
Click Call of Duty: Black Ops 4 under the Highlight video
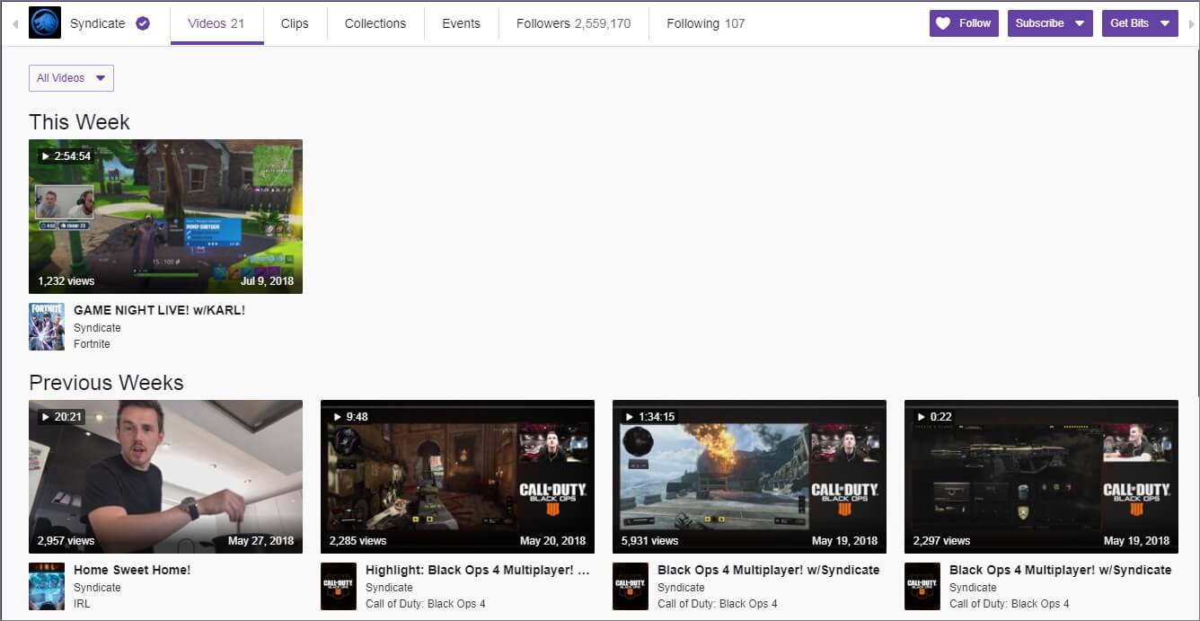coord(426,604)
